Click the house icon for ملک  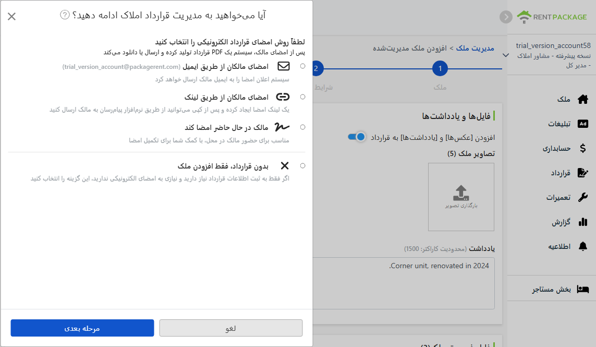[582, 99]
